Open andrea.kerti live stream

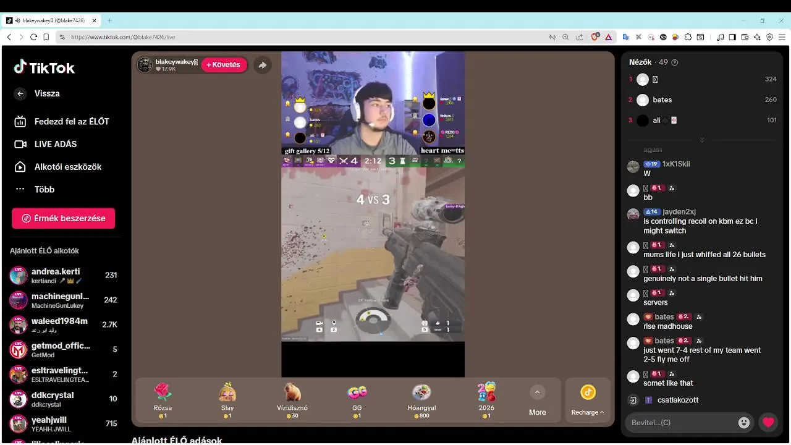(x=63, y=276)
